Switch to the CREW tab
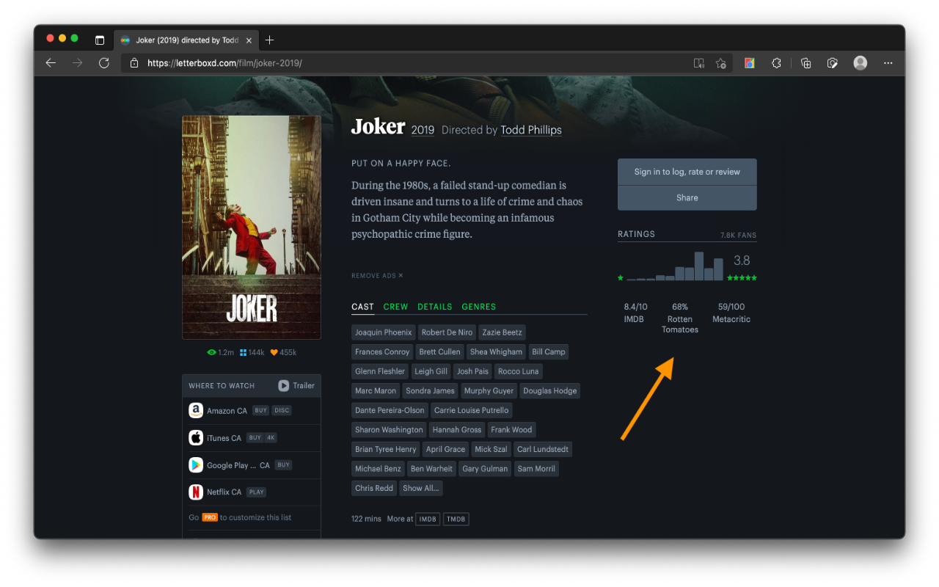Viewport: 939px width, 587px height. (x=395, y=307)
